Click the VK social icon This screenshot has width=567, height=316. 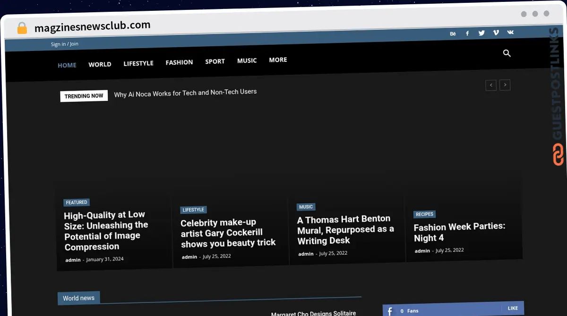point(510,32)
